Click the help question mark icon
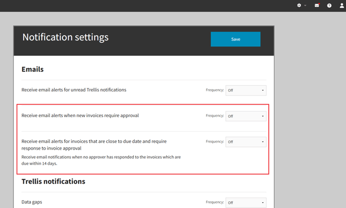Viewport: 346px width, 208px height. click(329, 6)
